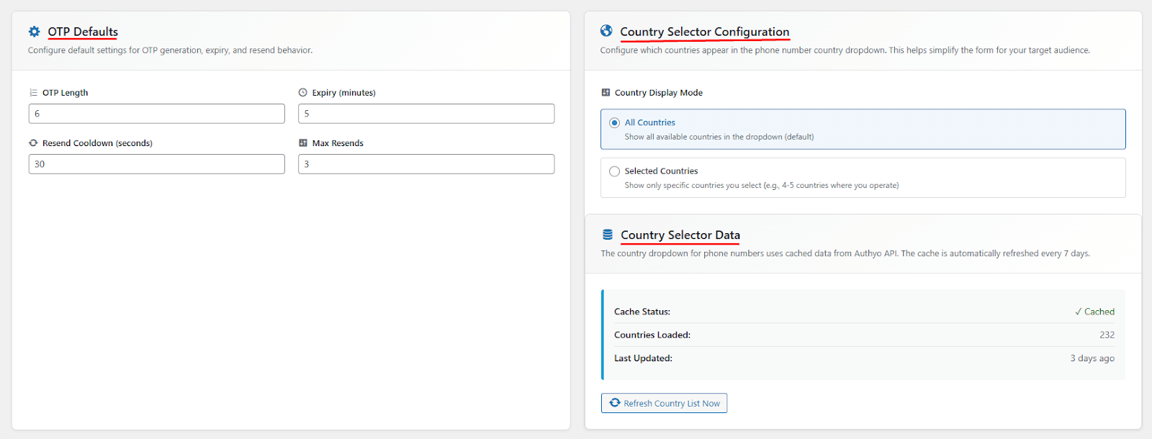Click the globe icon beside Country Selector Configuration

click(606, 31)
